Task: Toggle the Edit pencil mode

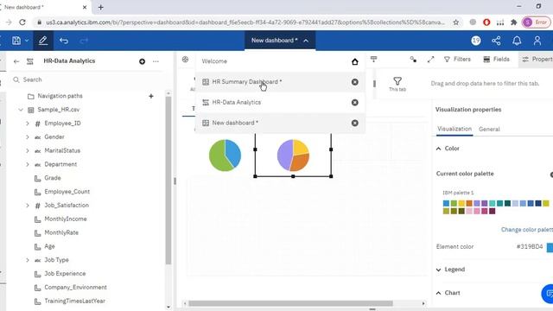Action: [x=43, y=41]
